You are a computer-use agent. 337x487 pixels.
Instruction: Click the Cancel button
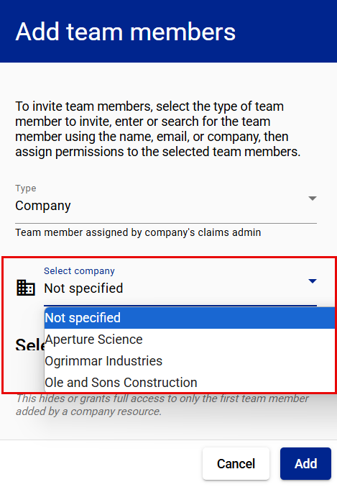236,464
